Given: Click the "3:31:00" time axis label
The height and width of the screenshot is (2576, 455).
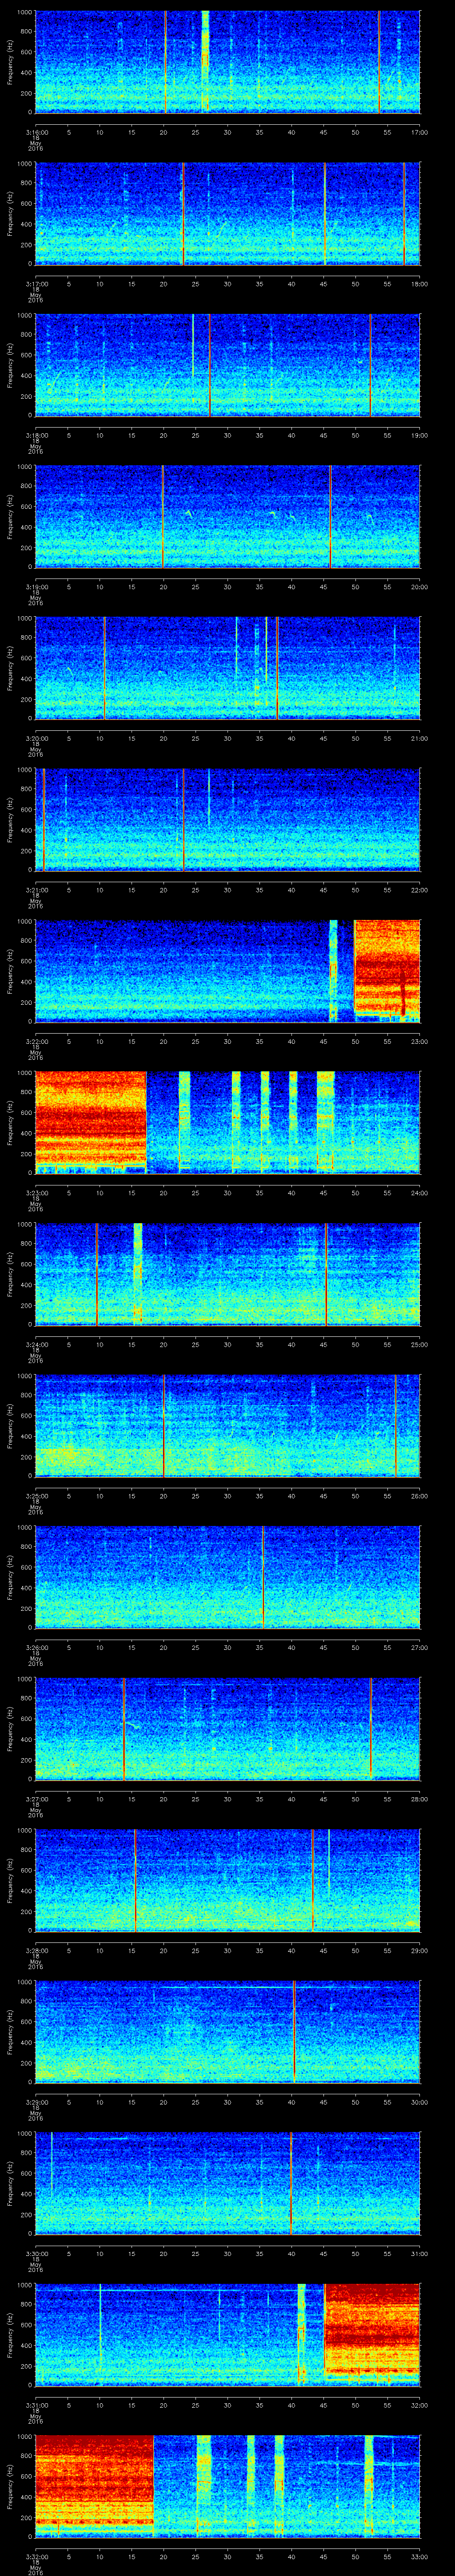Looking at the screenshot, I should [37, 2404].
